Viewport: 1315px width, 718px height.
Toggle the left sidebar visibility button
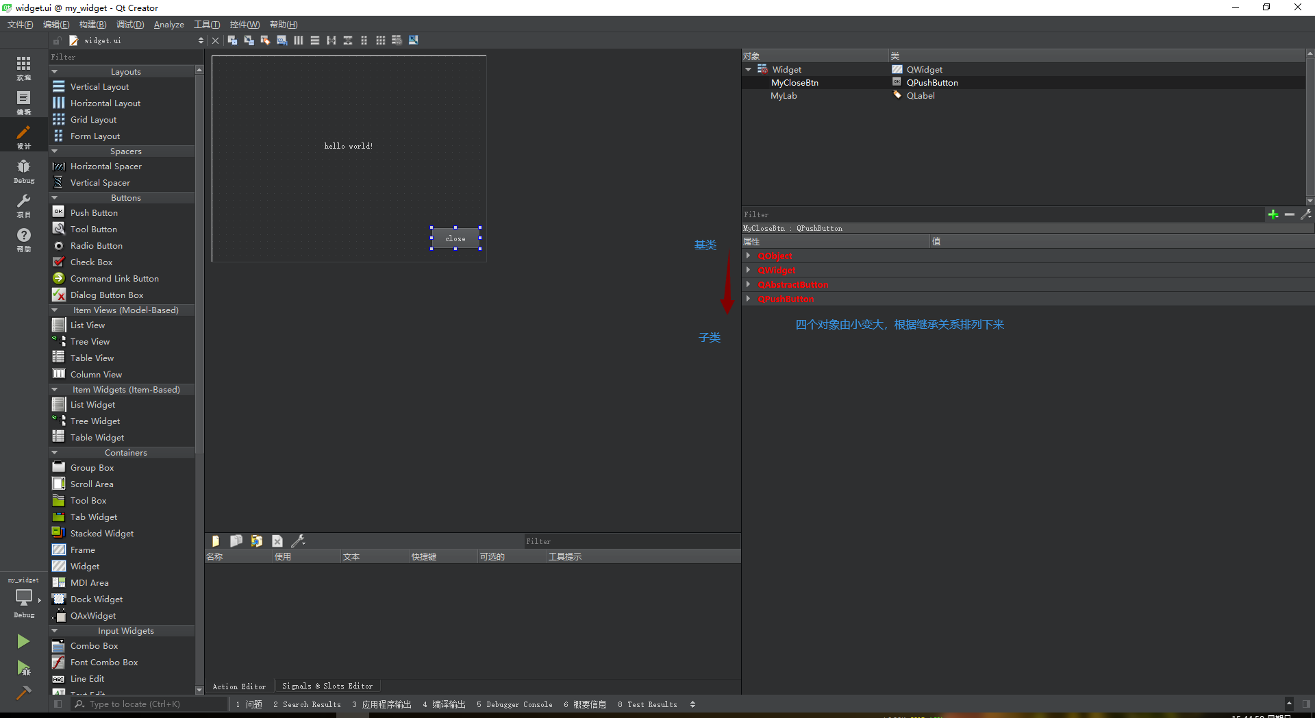point(58,704)
